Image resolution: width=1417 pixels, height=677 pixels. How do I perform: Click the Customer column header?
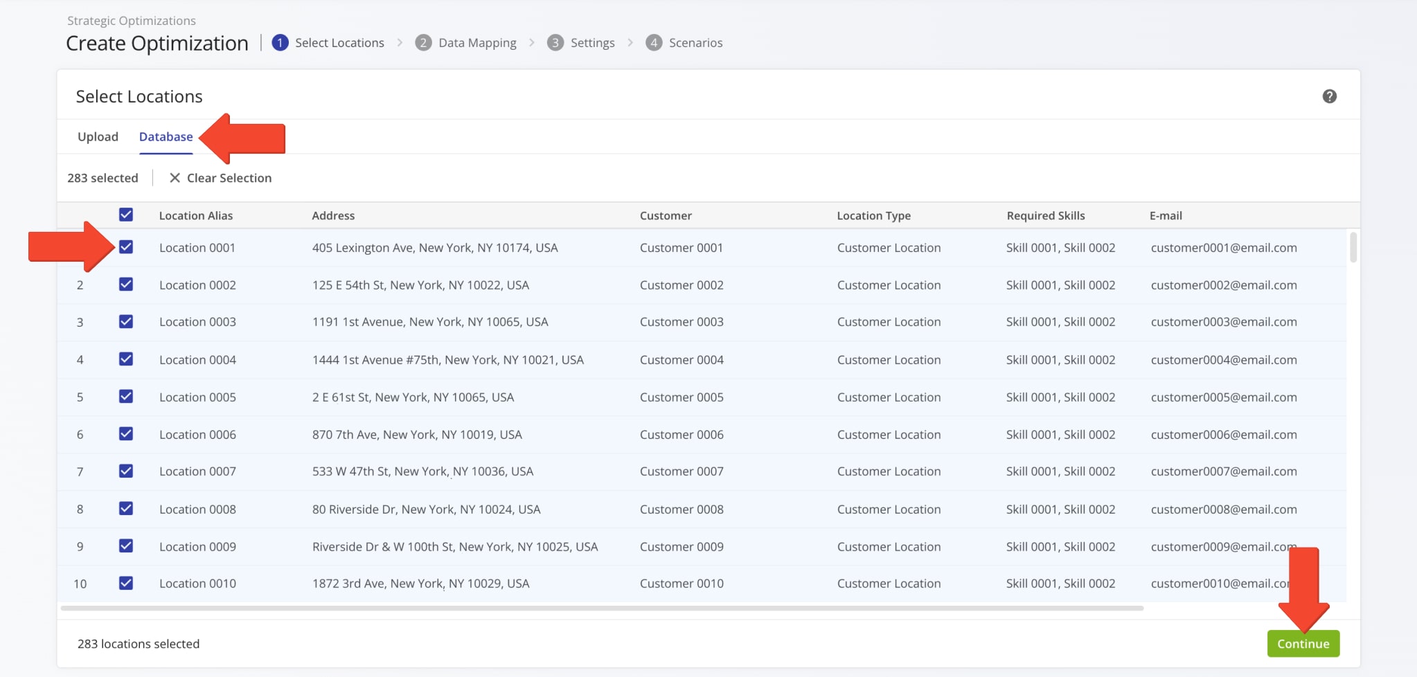[665, 215]
